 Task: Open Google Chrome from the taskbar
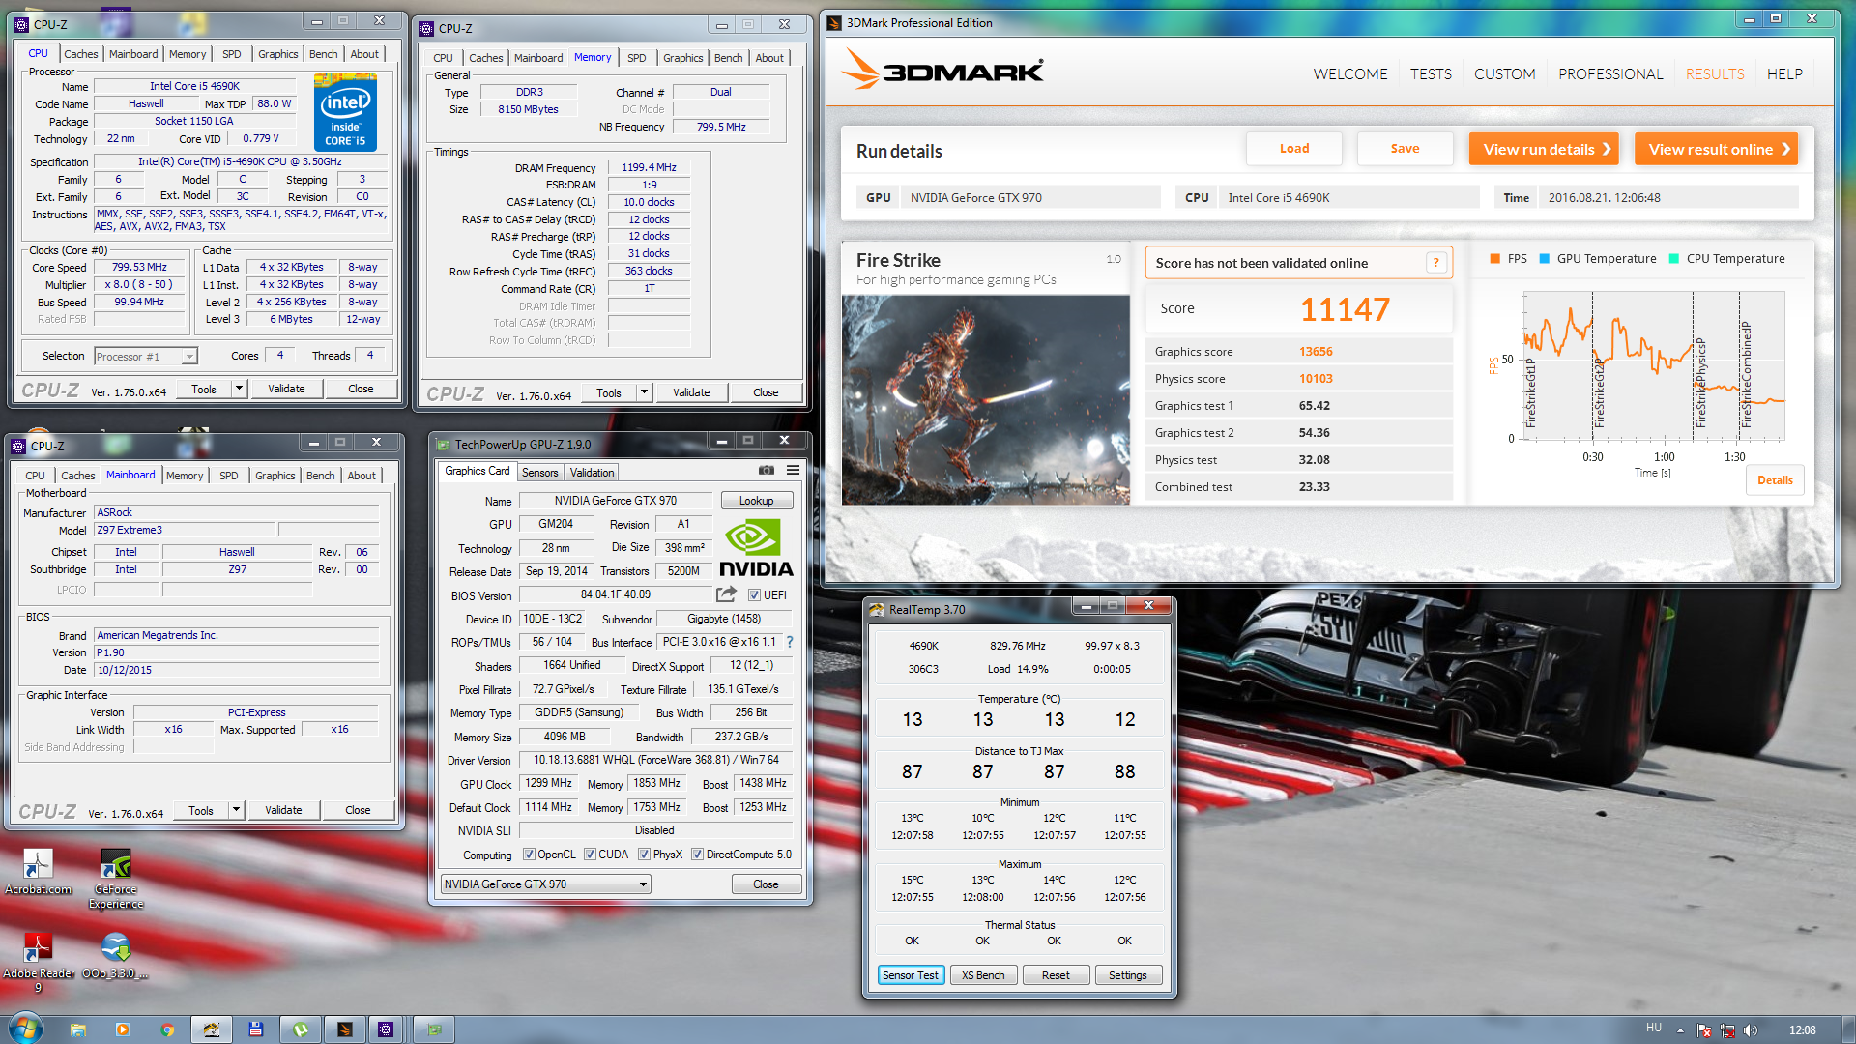tap(167, 1029)
